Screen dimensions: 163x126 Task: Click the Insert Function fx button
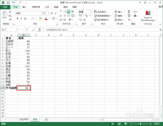tap(39, 29)
